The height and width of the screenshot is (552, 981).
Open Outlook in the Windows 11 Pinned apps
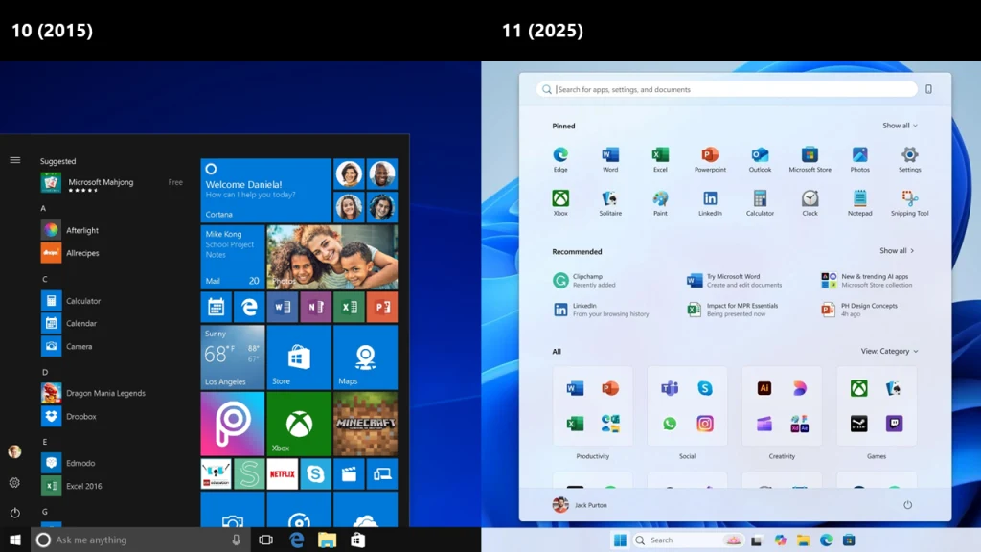pos(760,159)
